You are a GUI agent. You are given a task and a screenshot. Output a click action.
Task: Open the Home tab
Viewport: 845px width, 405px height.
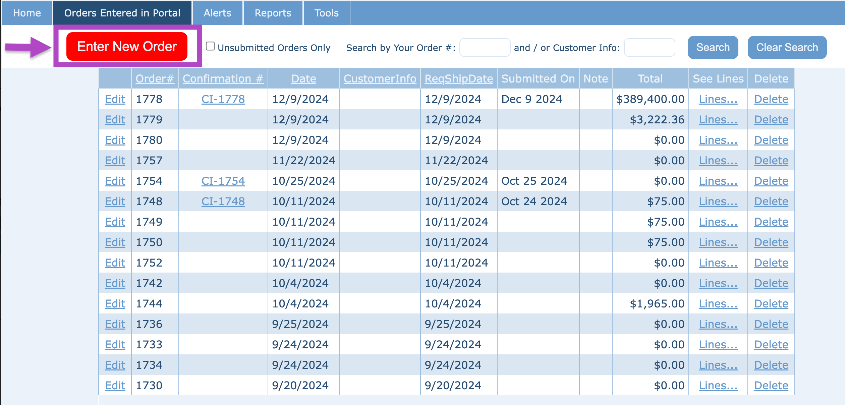27,13
